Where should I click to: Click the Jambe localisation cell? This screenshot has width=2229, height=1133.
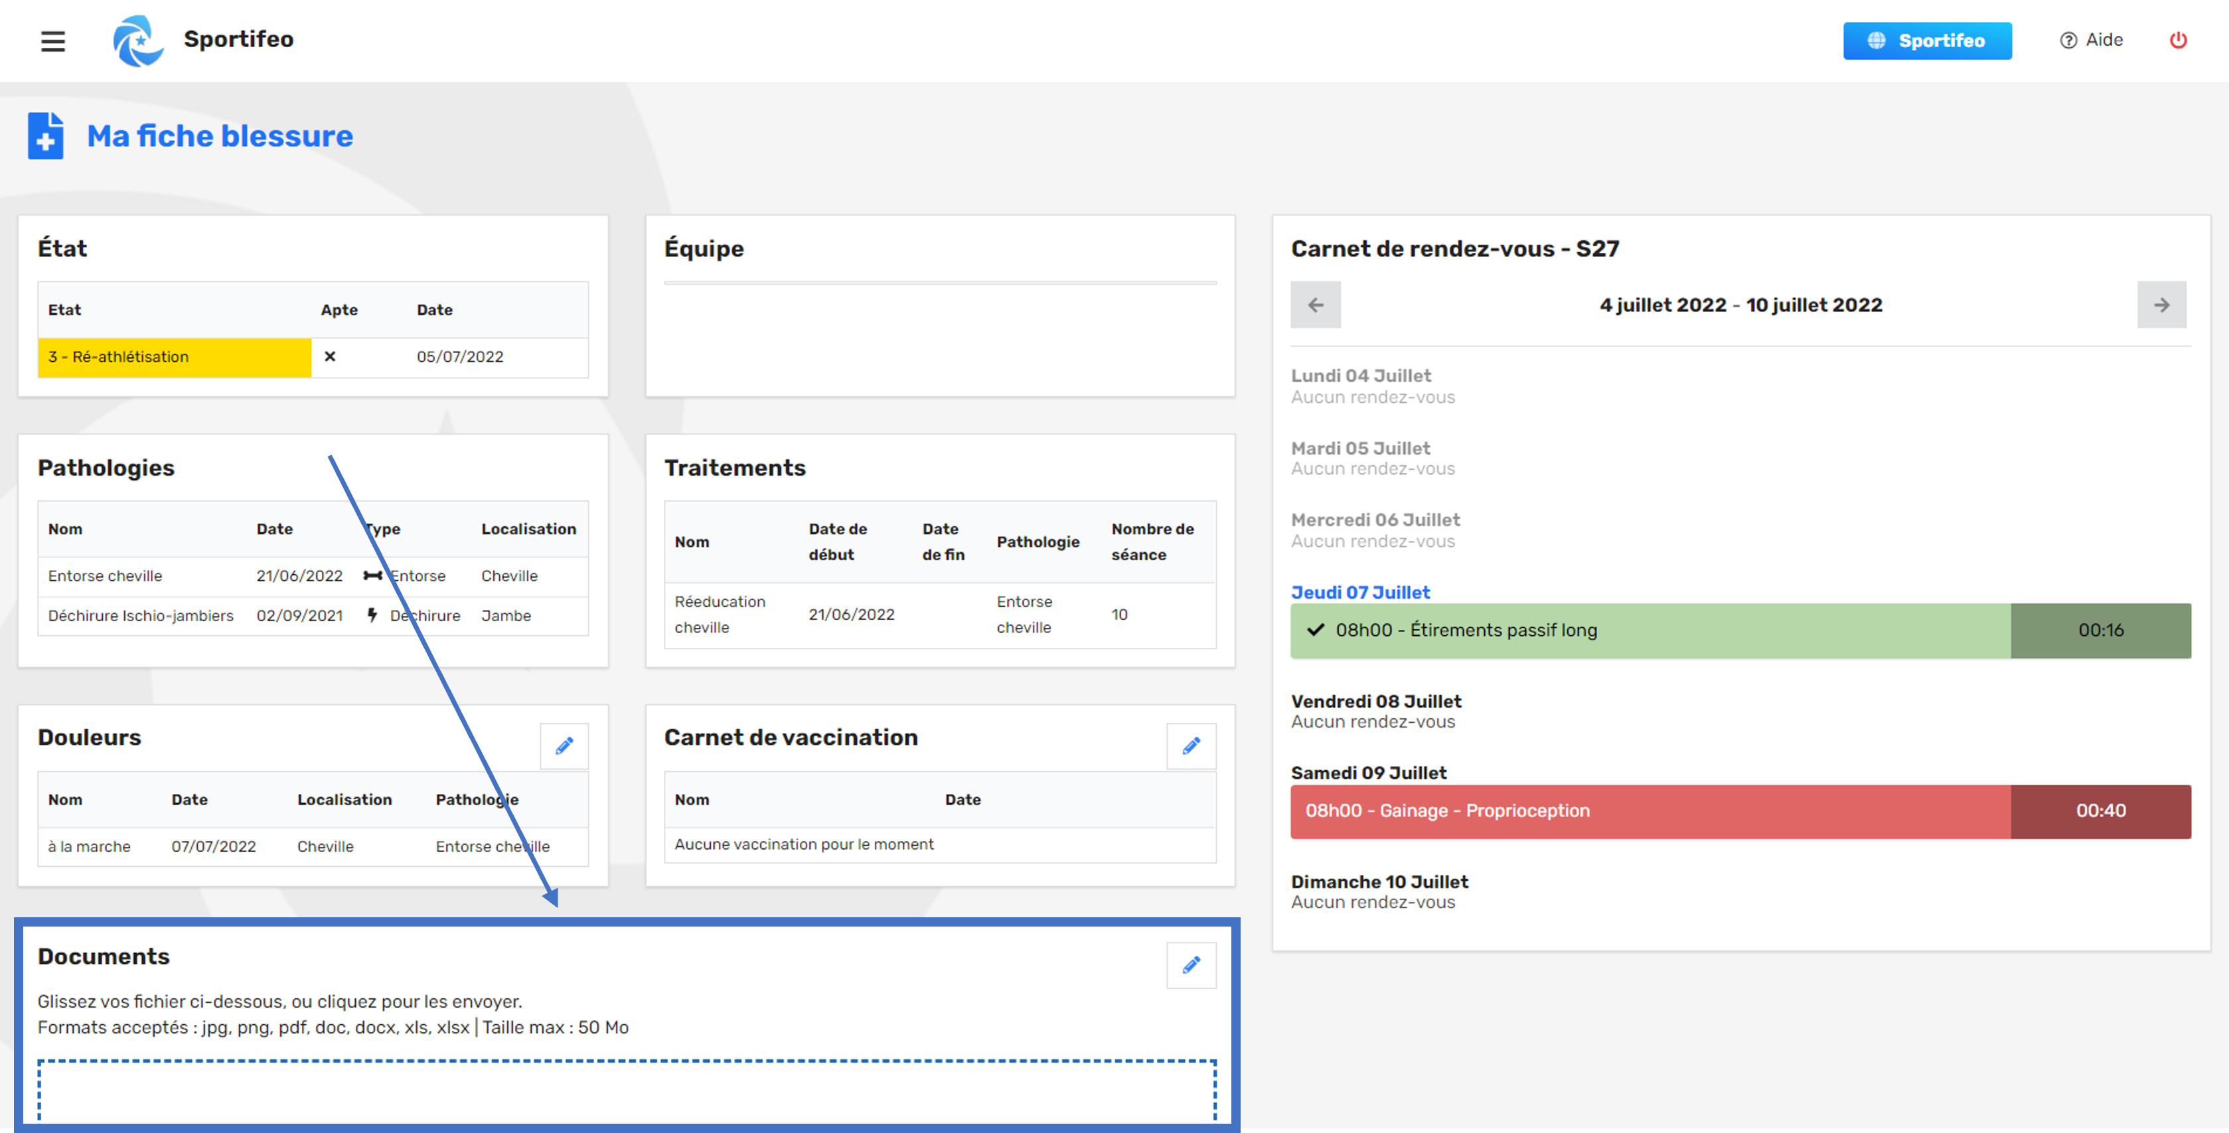[x=506, y=616]
